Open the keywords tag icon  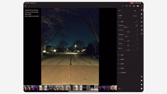[141, 85]
